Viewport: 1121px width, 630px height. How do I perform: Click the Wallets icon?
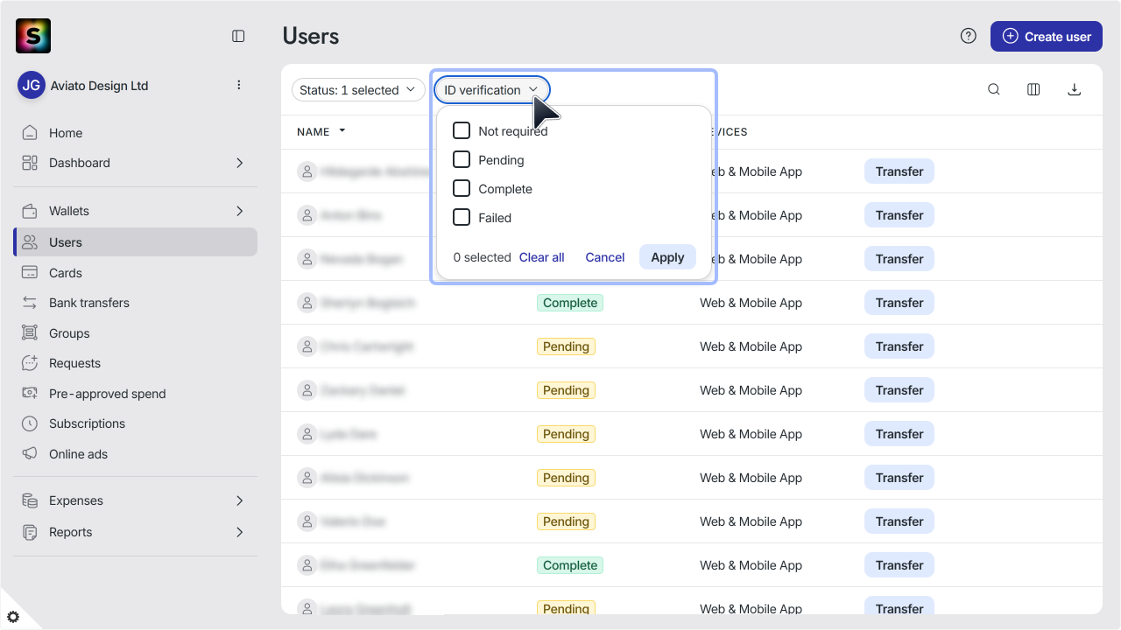30,211
